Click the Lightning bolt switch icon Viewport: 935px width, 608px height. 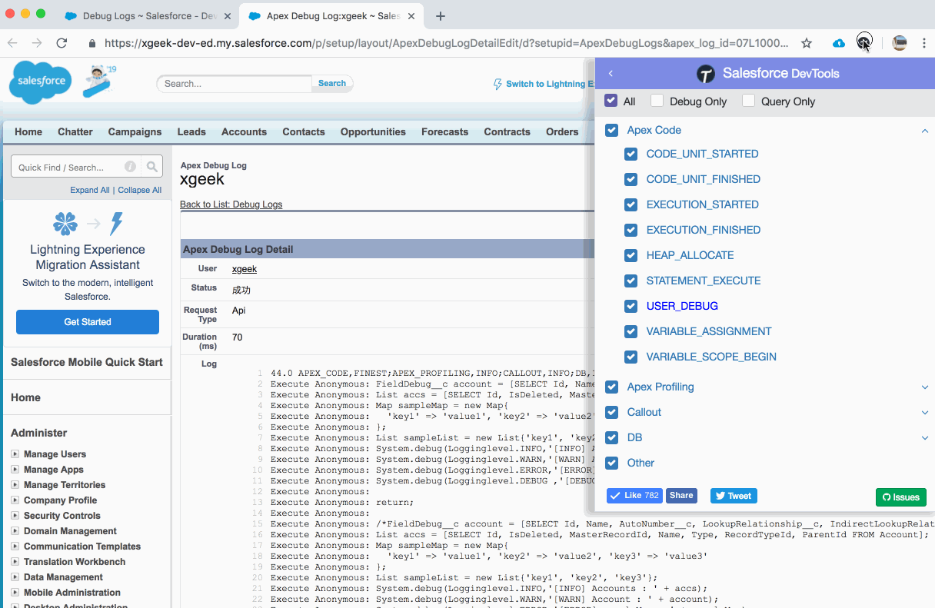click(x=497, y=84)
